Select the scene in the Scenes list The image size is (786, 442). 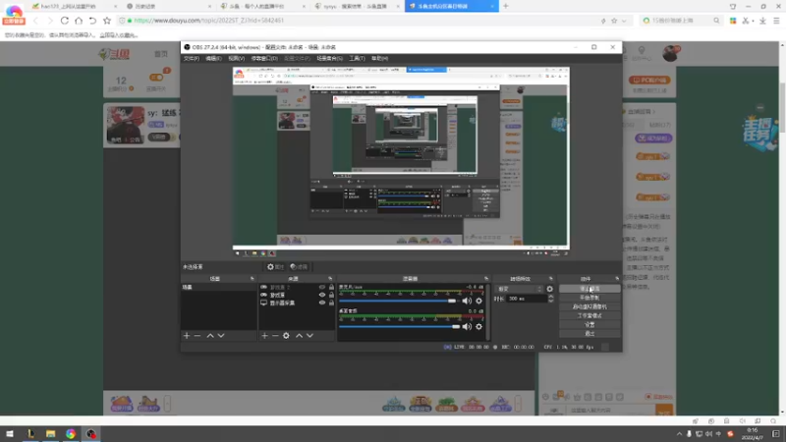pos(218,287)
